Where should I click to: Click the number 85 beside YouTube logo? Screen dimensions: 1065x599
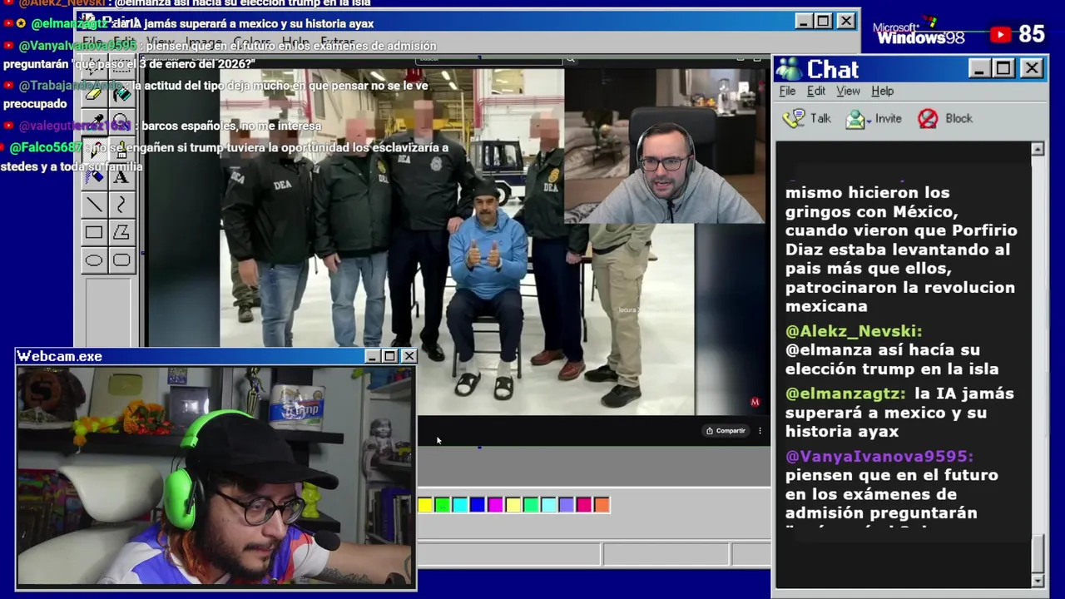[x=1032, y=34]
